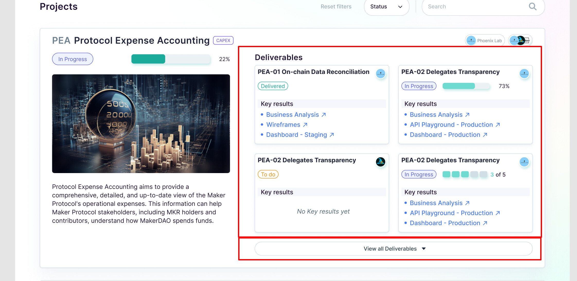
Task: Open Dashboard - Staging link
Action: pyautogui.click(x=297, y=135)
